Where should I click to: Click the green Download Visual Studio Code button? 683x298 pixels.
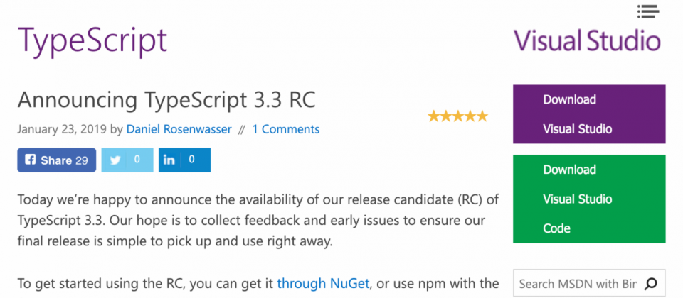(x=589, y=199)
